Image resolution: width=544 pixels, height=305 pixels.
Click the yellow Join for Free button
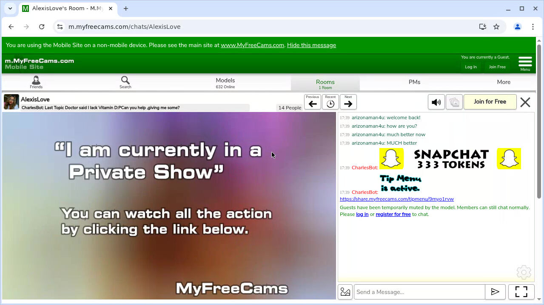(490, 102)
